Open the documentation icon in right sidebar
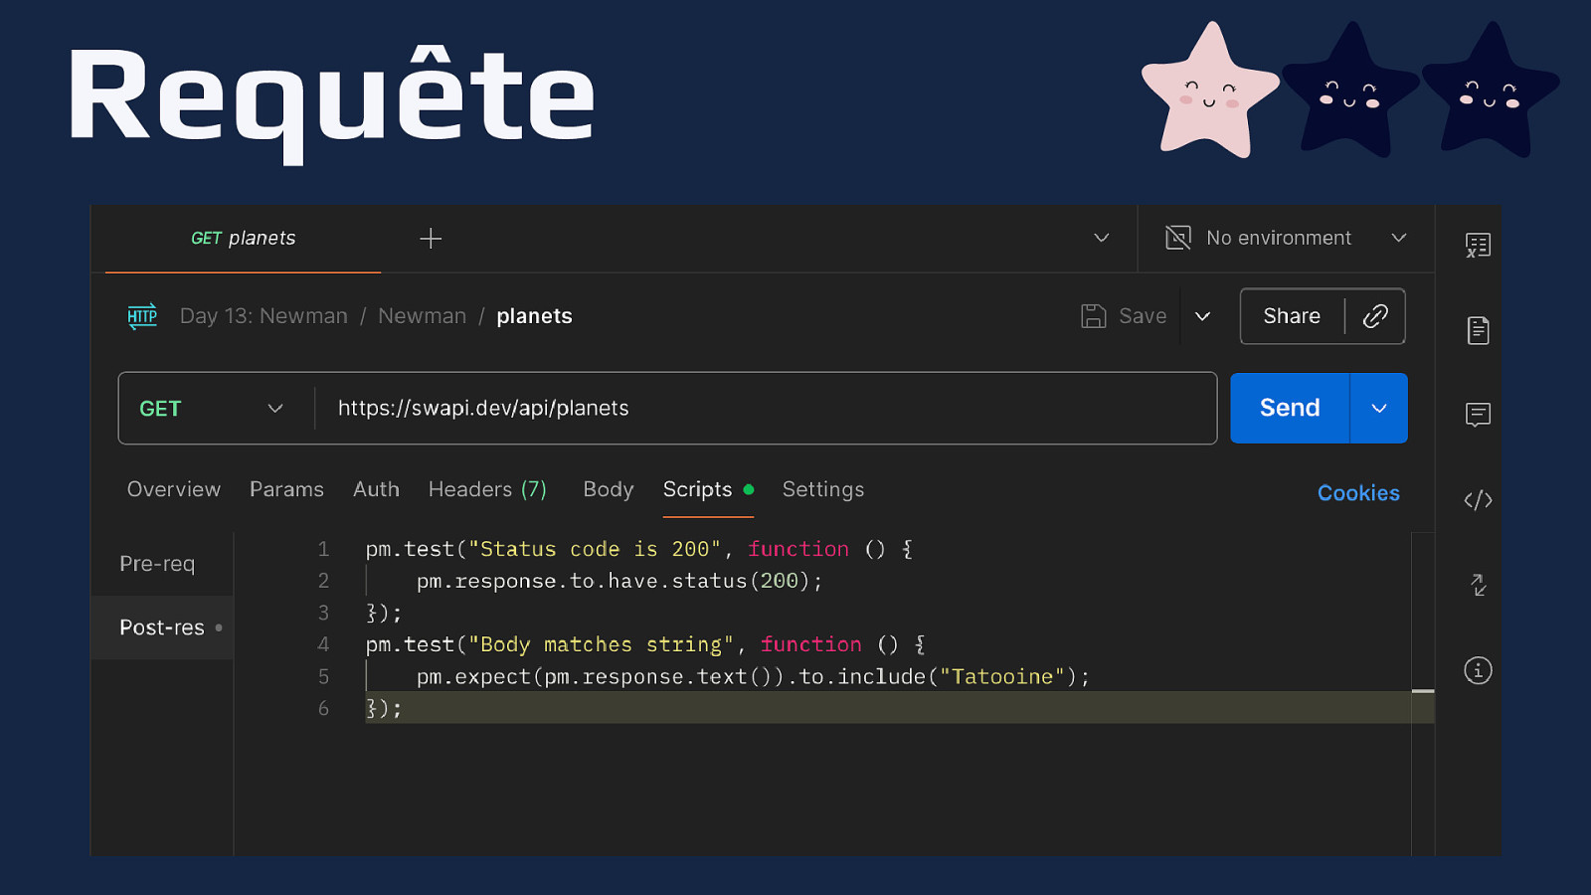 click(1478, 330)
